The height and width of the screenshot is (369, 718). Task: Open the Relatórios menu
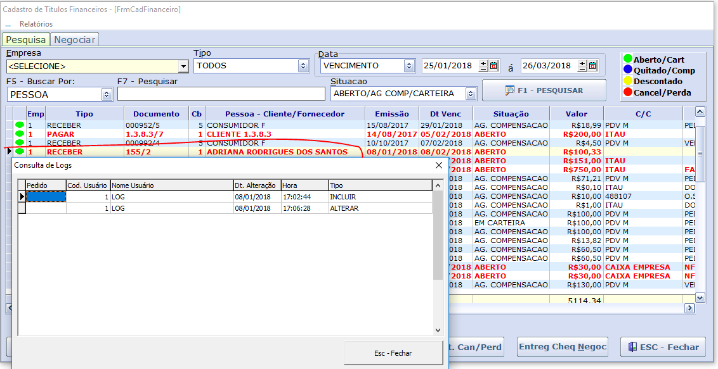(x=36, y=23)
